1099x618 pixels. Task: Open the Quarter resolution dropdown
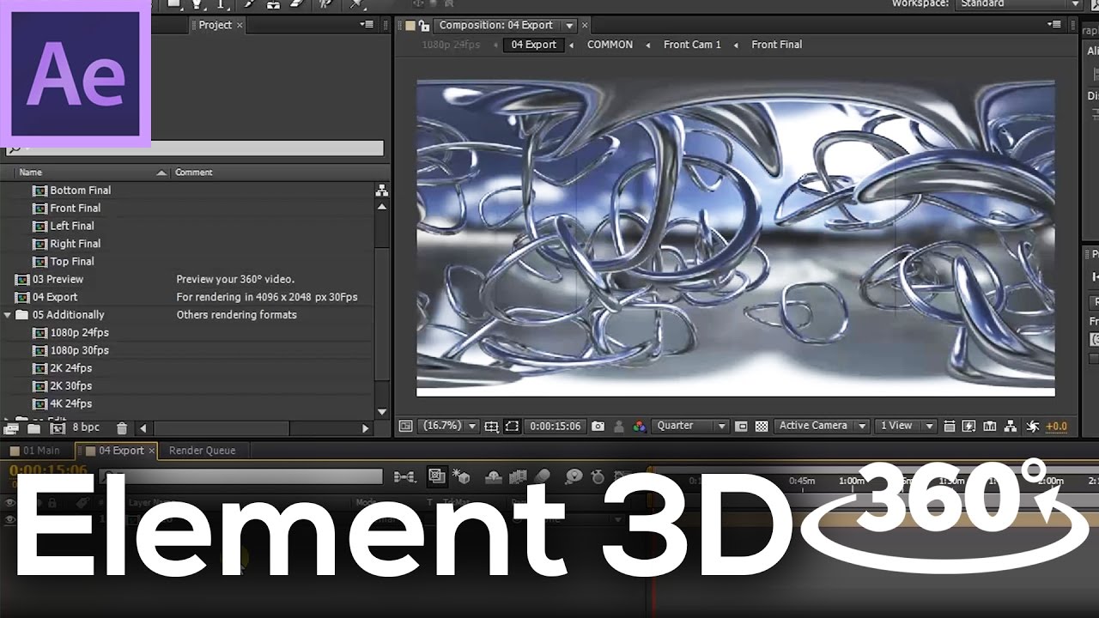pyautogui.click(x=690, y=426)
